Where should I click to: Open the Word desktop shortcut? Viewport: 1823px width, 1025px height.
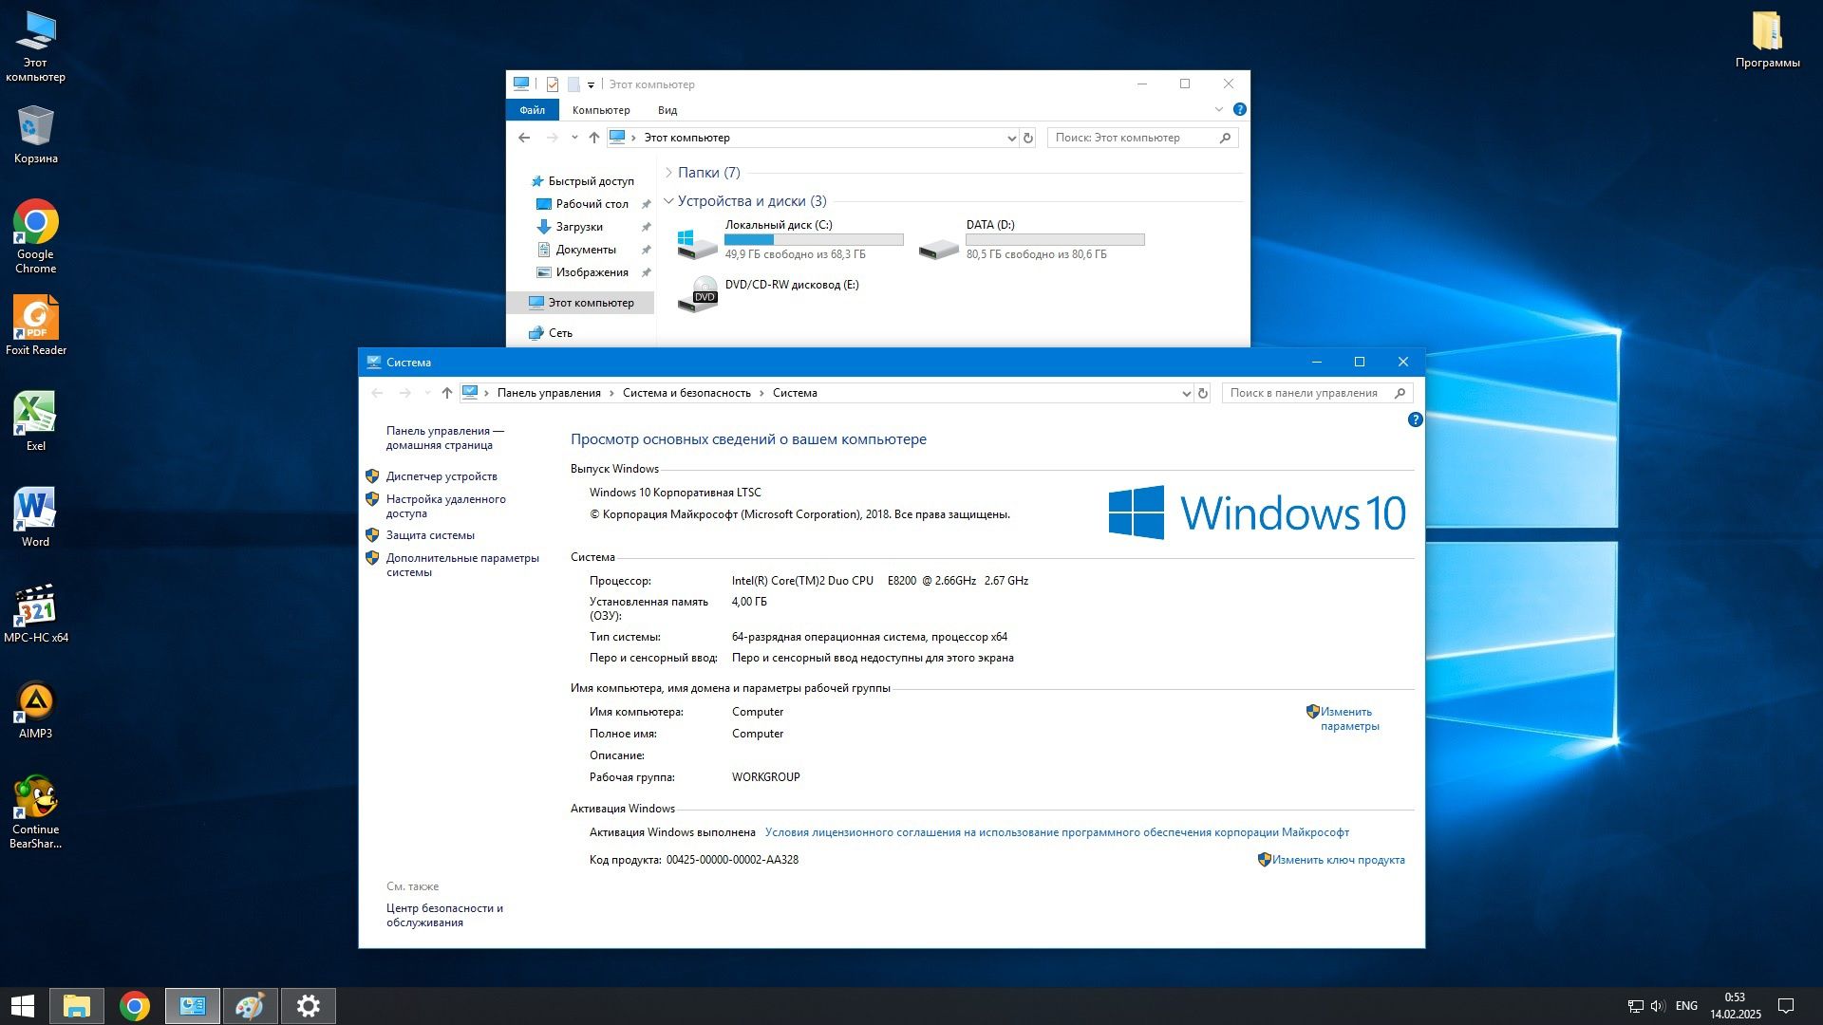[35, 517]
